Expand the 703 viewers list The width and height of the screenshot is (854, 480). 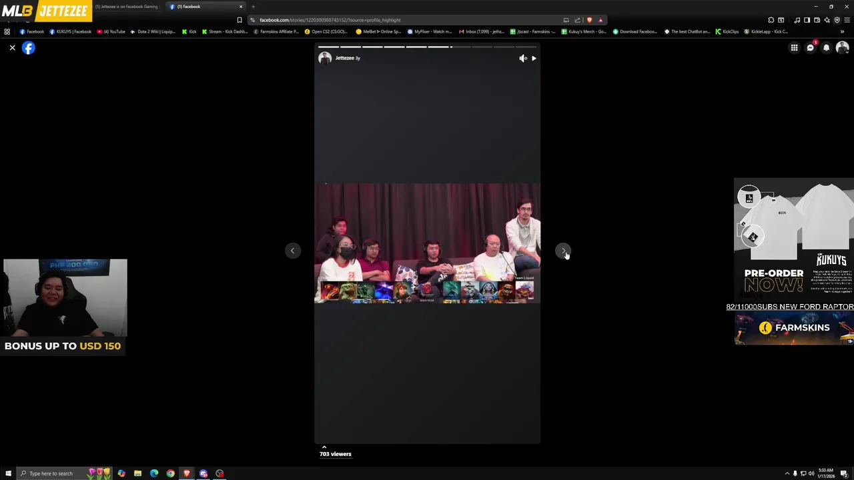pyautogui.click(x=335, y=453)
